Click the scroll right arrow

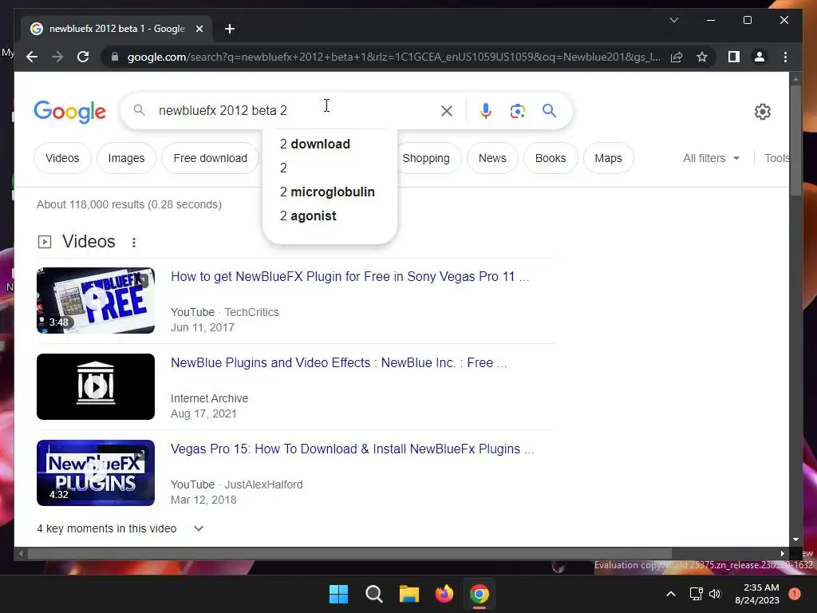pyautogui.click(x=782, y=554)
